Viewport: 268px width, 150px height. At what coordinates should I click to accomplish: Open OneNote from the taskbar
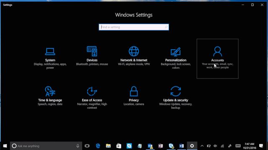[161, 146]
